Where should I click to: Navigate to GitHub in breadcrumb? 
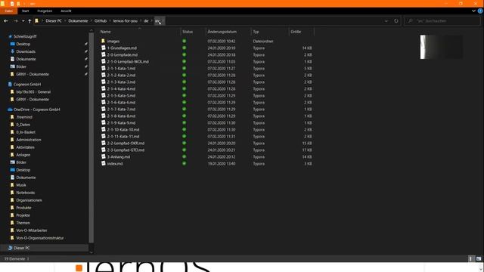point(101,21)
